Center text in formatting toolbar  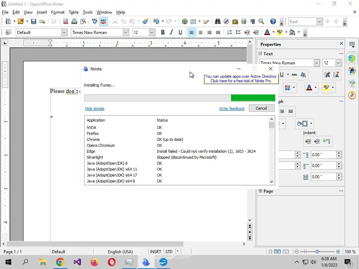pos(201,32)
